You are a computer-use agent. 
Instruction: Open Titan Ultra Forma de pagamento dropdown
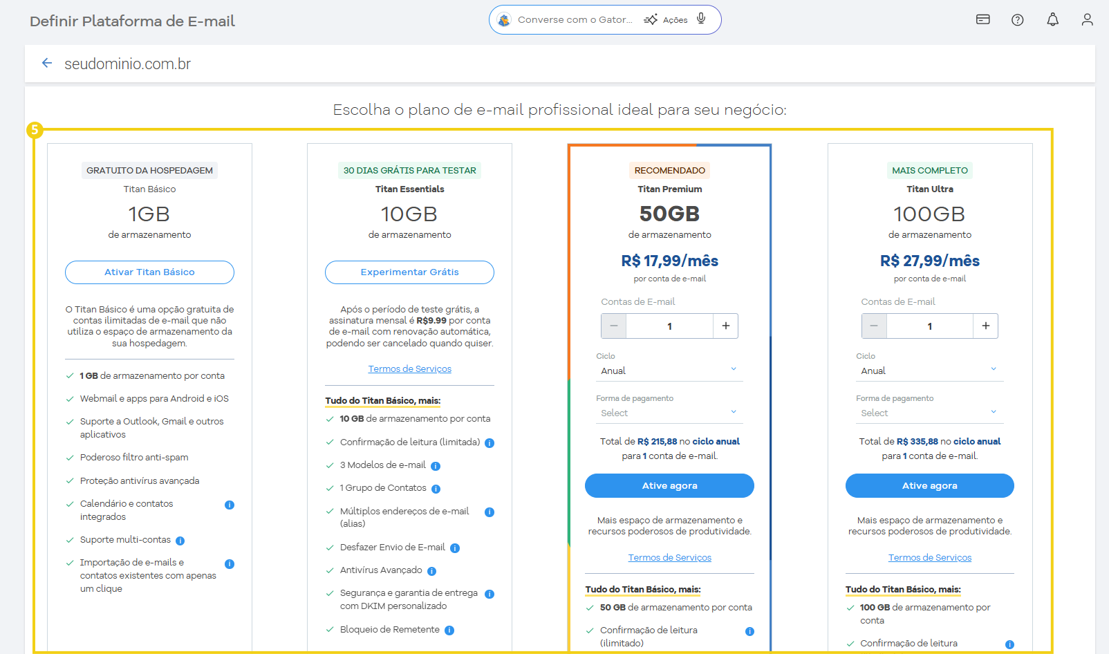[929, 413]
